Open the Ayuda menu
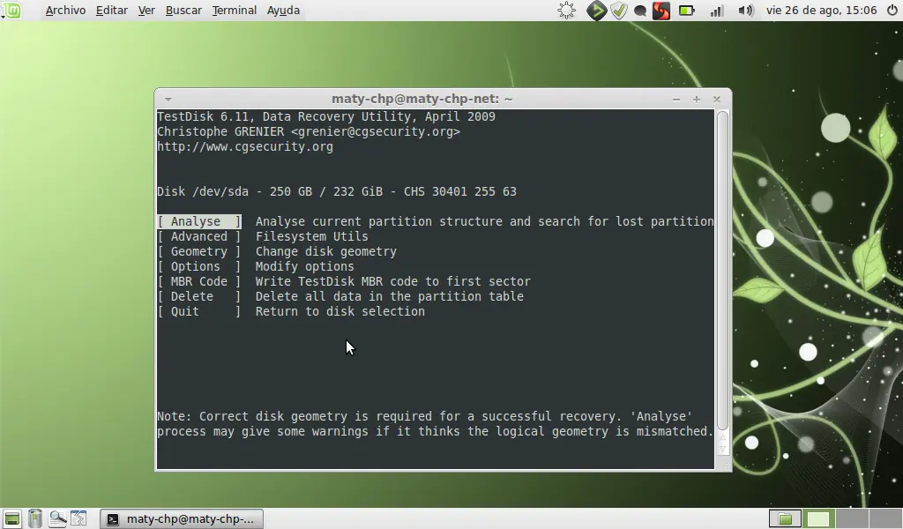The image size is (903, 529). pyautogui.click(x=283, y=11)
